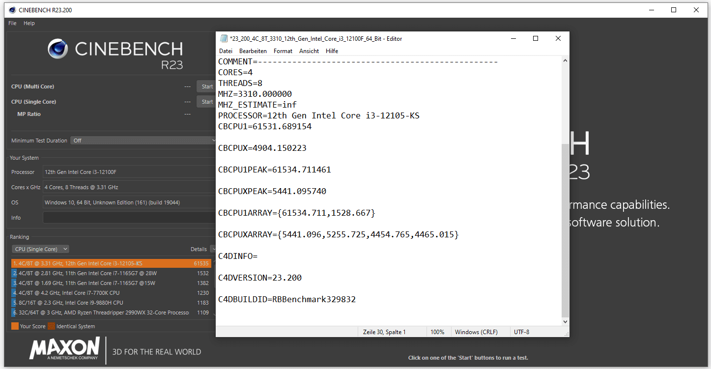This screenshot has height=369, width=711.
Task: Click the CBCPU1PEAK=61534.711461 line
Action: [275, 170]
